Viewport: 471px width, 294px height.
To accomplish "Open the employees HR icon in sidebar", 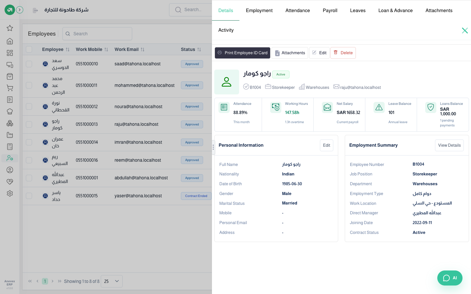I will [x=10, y=158].
